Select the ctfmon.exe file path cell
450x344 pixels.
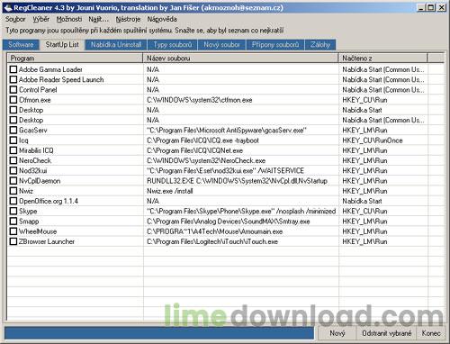200,100
